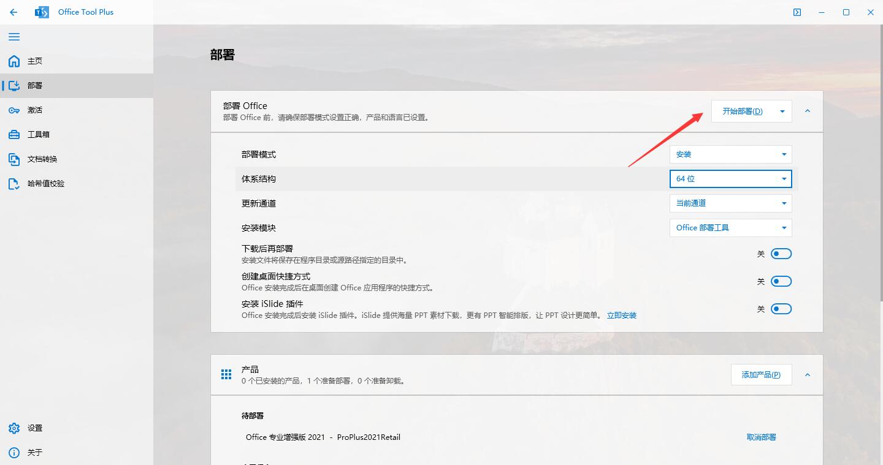Toggle the hamburger navigation menu
Screen dimensions: 883x465
14,37
